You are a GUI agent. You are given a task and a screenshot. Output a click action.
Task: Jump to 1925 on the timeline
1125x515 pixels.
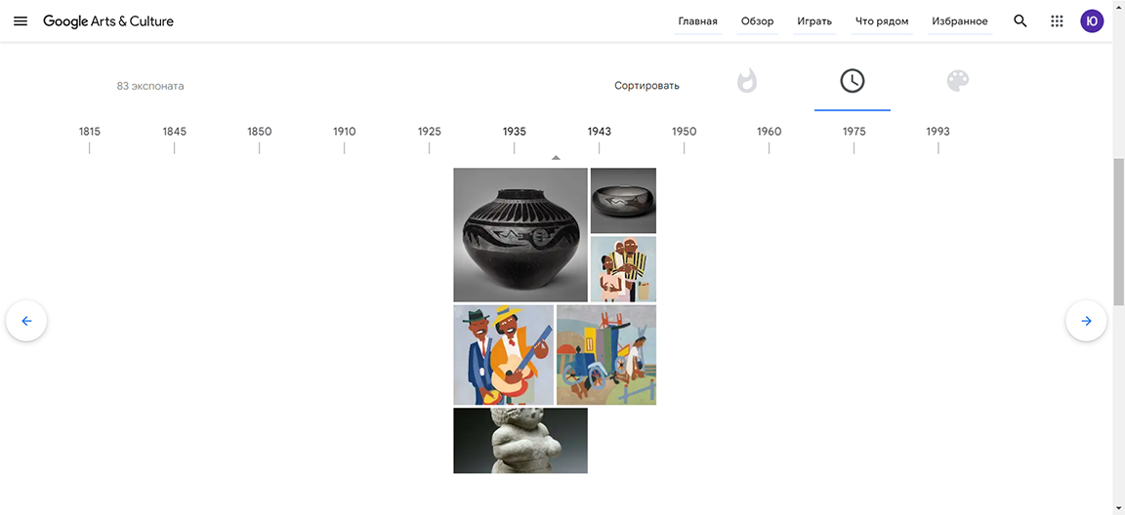pyautogui.click(x=429, y=132)
